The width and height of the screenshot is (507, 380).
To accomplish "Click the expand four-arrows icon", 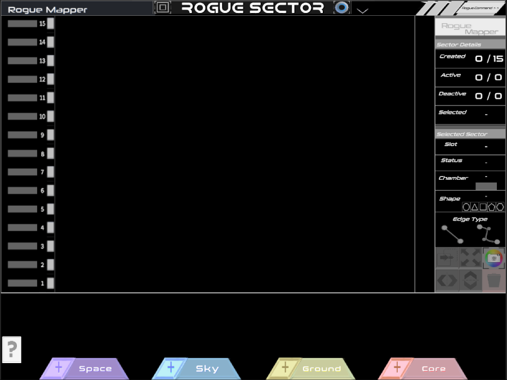I will coord(470,258).
